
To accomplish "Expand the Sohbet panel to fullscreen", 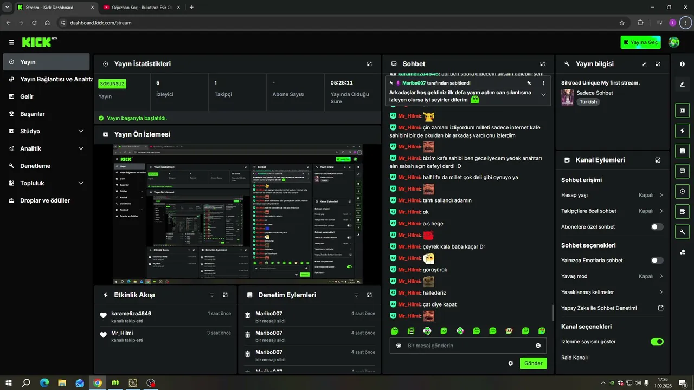I will (x=542, y=64).
